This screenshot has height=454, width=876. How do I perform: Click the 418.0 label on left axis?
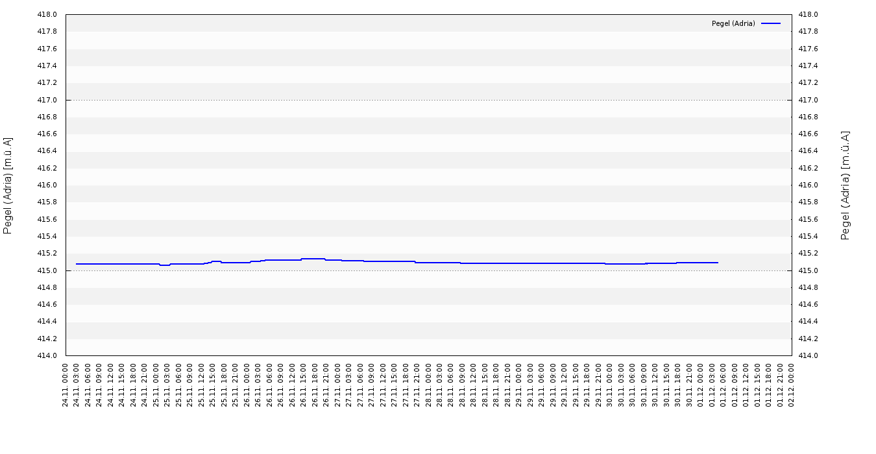48,15
